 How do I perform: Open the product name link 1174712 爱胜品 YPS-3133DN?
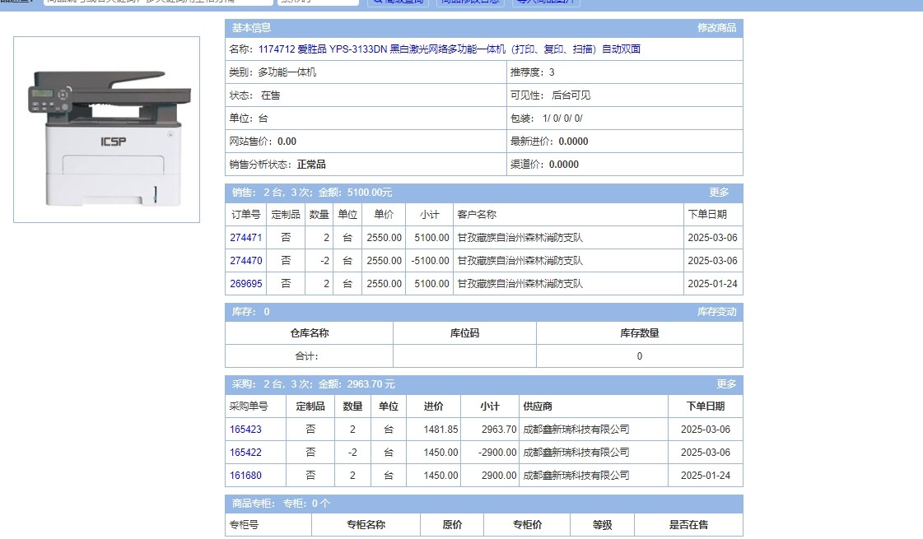[449, 49]
